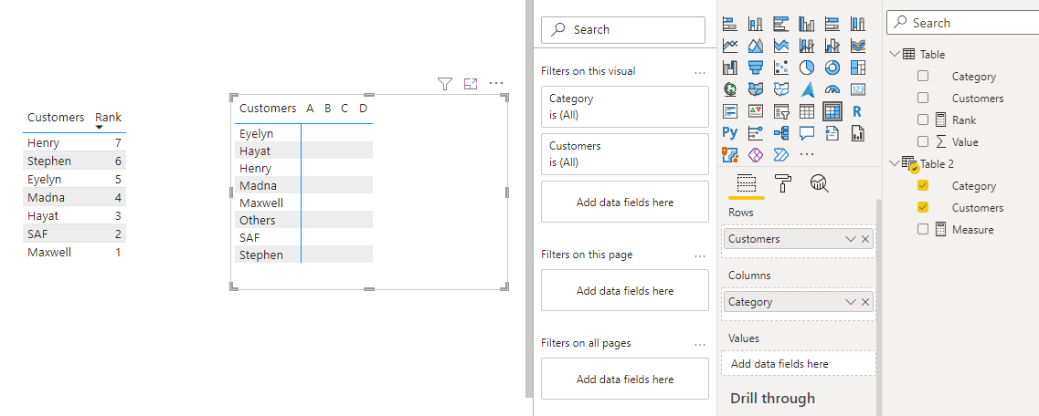Open visual filter icon above matrix
The image size is (1039, 416).
click(445, 83)
